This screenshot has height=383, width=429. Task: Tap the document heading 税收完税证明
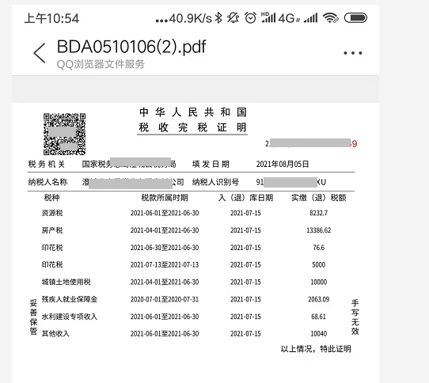[x=192, y=127]
